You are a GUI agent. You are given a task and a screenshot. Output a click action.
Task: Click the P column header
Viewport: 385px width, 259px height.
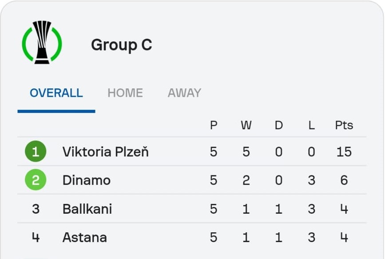pyautogui.click(x=214, y=125)
